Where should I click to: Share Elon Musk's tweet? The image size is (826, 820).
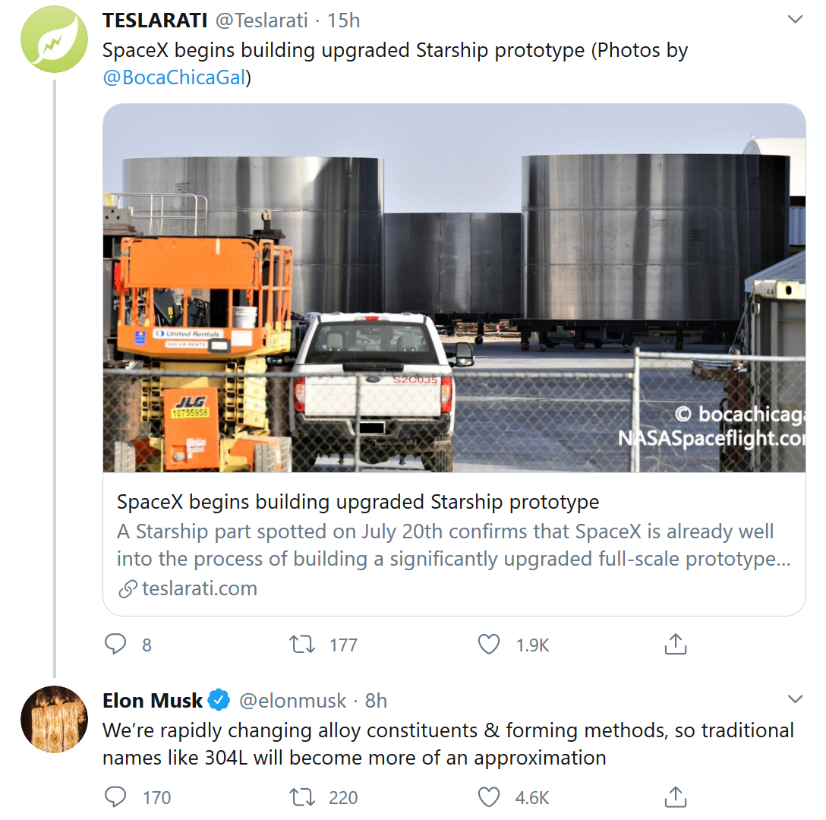pyautogui.click(x=675, y=797)
